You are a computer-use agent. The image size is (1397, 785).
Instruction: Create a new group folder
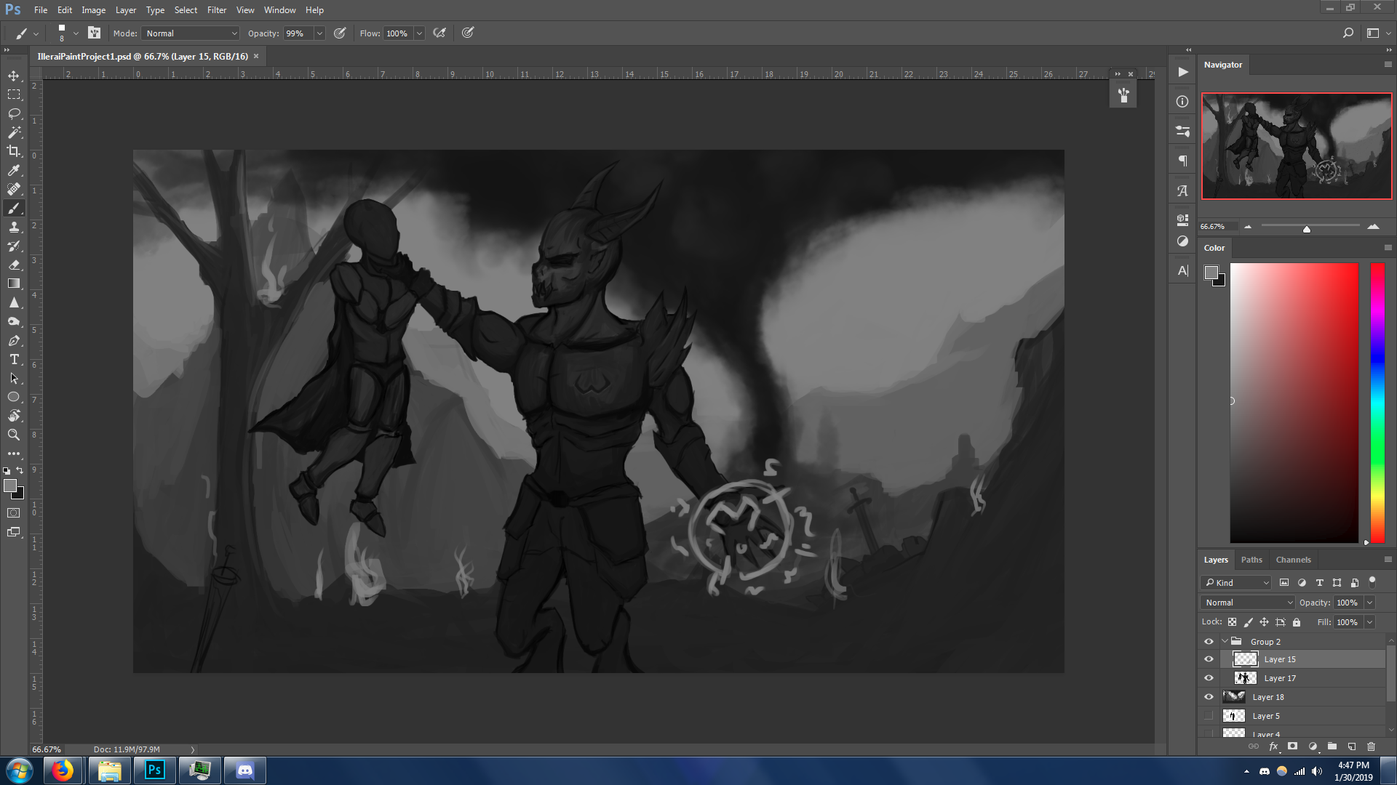point(1332,746)
